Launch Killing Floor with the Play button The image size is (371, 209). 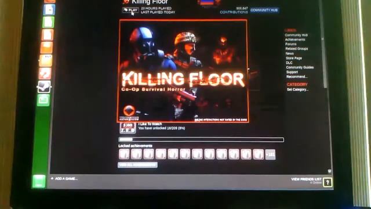[130, 10]
